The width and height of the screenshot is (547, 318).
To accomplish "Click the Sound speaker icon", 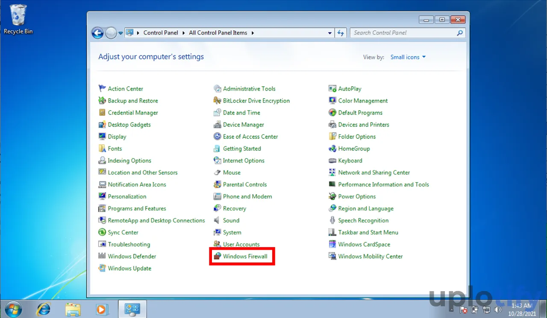I will (217, 220).
